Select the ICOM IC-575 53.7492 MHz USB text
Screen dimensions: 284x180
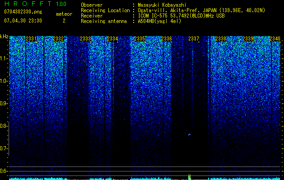181,16
